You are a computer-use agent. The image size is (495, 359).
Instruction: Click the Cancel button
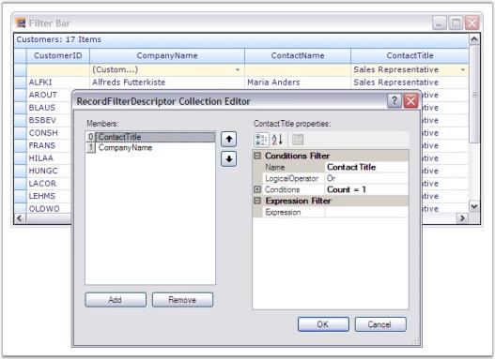380,324
